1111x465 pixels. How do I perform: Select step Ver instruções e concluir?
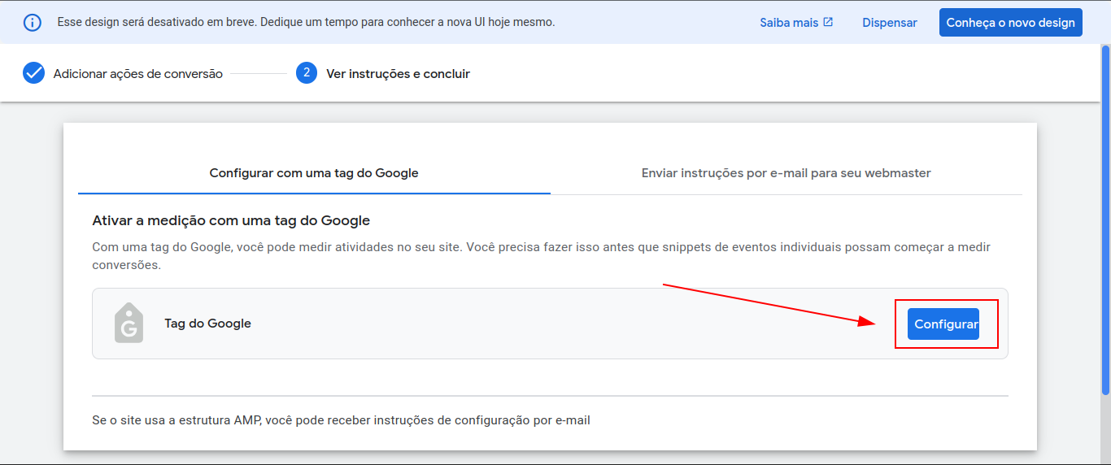(399, 74)
